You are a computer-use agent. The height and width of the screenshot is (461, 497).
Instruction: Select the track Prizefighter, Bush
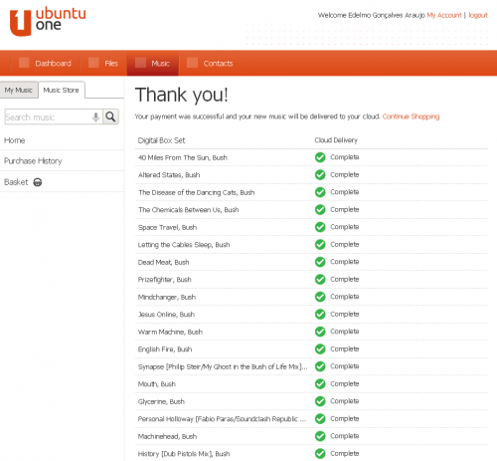pyautogui.click(x=165, y=280)
